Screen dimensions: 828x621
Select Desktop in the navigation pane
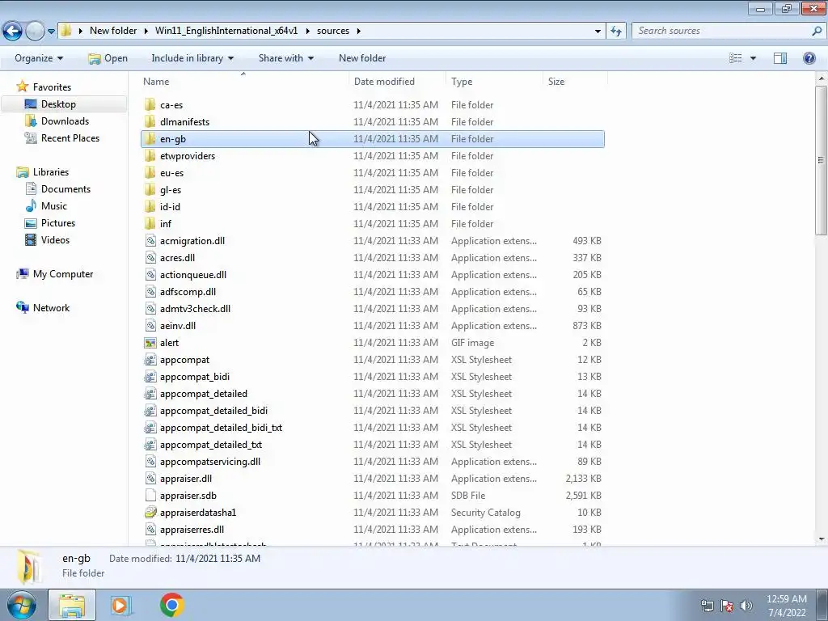point(58,104)
